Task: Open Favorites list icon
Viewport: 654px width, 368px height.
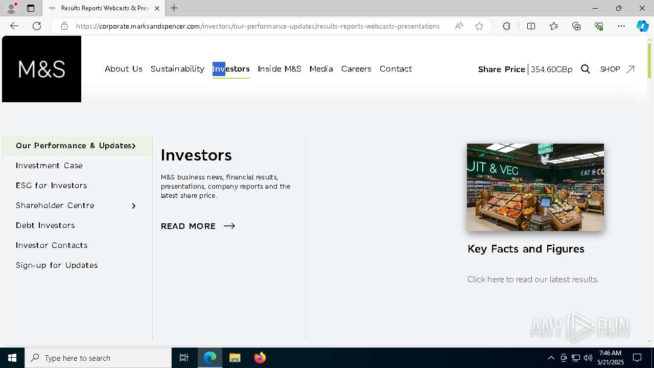Action: (554, 26)
